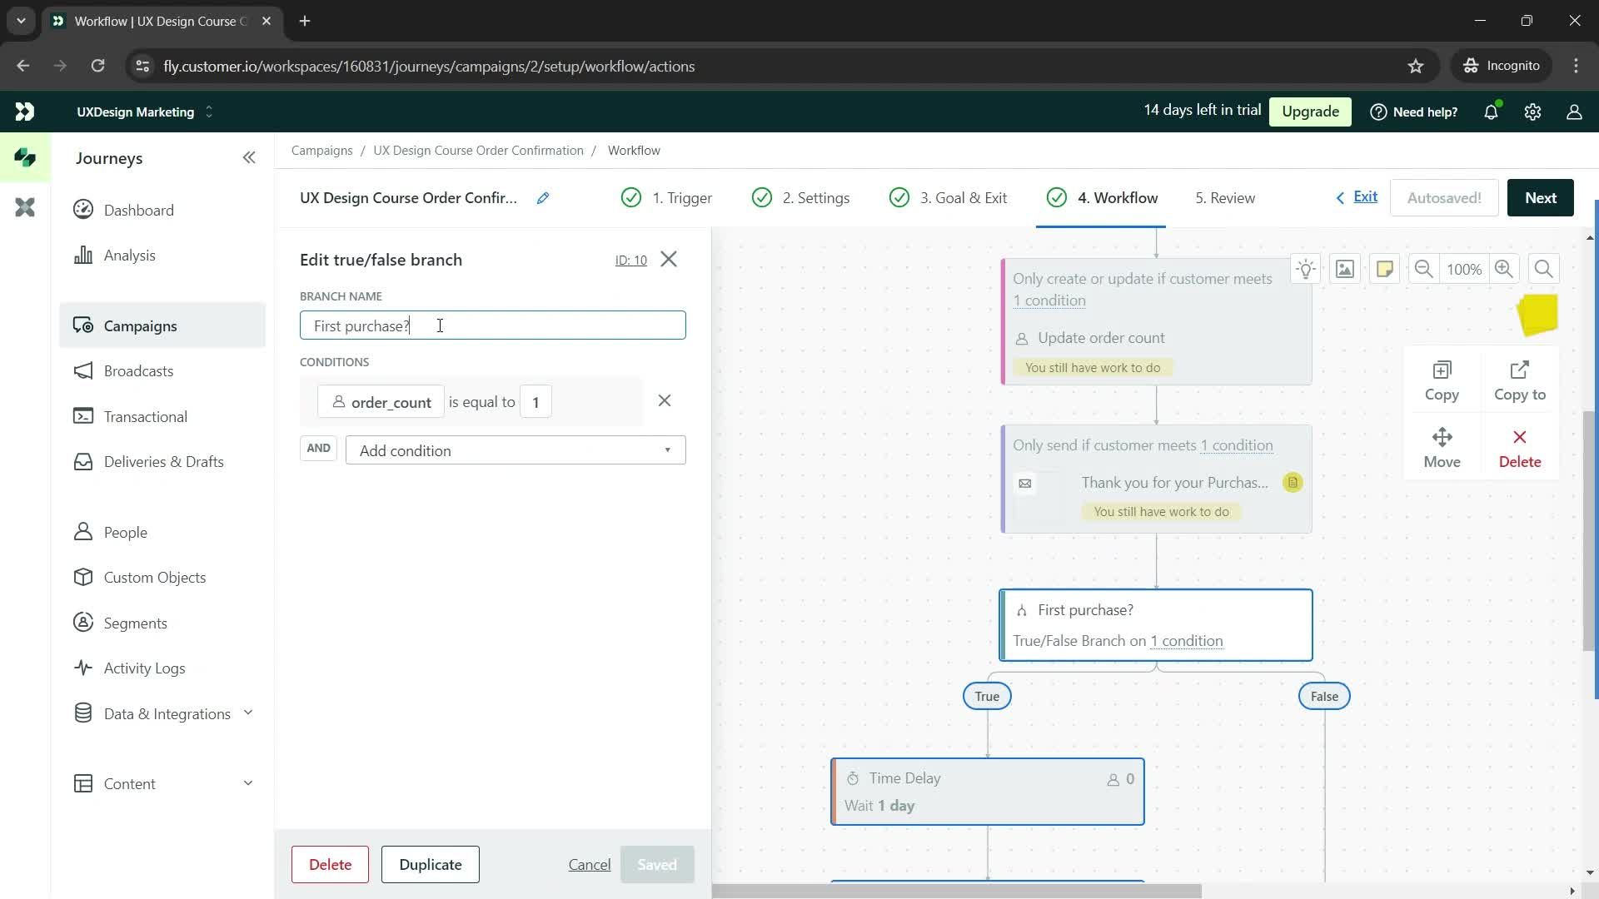Select the Delete action icon in sidebar
Viewport: 1599px width, 899px height.
pos(1520,438)
